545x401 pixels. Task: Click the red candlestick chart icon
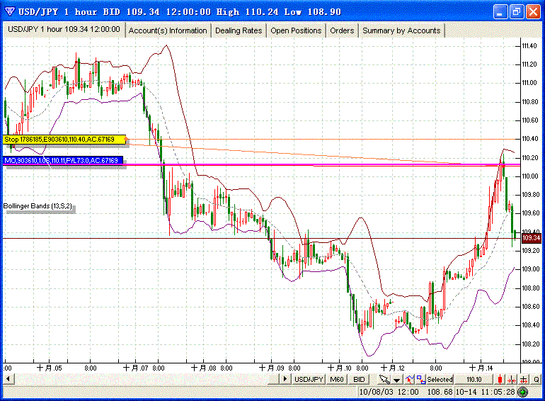[x=500, y=380]
